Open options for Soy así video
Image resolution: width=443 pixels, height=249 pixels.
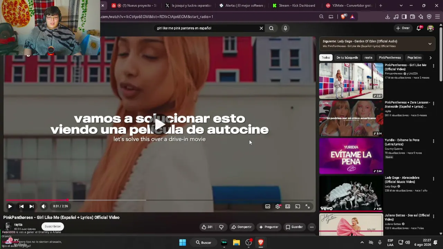433,216
